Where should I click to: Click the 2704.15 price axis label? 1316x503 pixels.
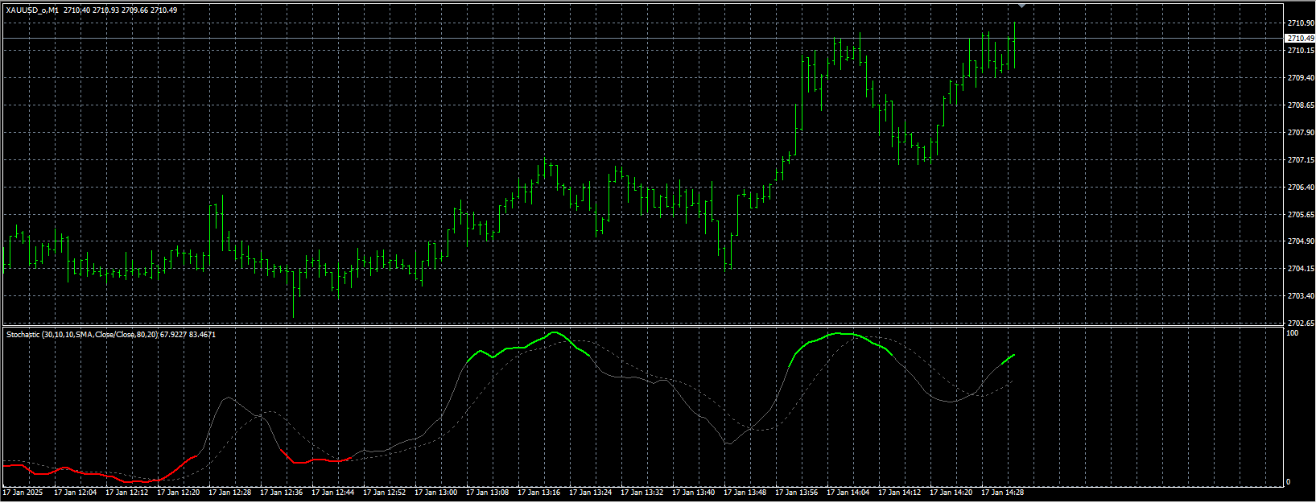point(1300,269)
